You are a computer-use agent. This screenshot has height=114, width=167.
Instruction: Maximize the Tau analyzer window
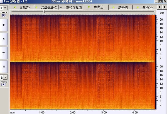coord(161,1)
